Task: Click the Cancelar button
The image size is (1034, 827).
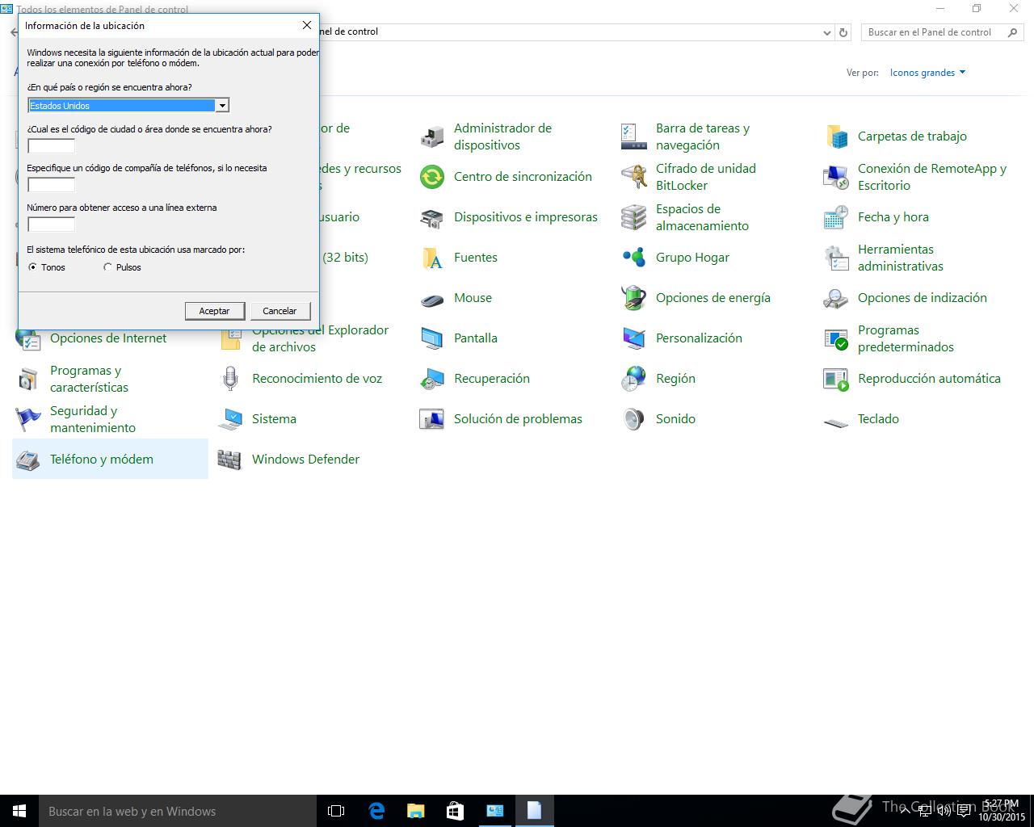Action: click(x=280, y=311)
